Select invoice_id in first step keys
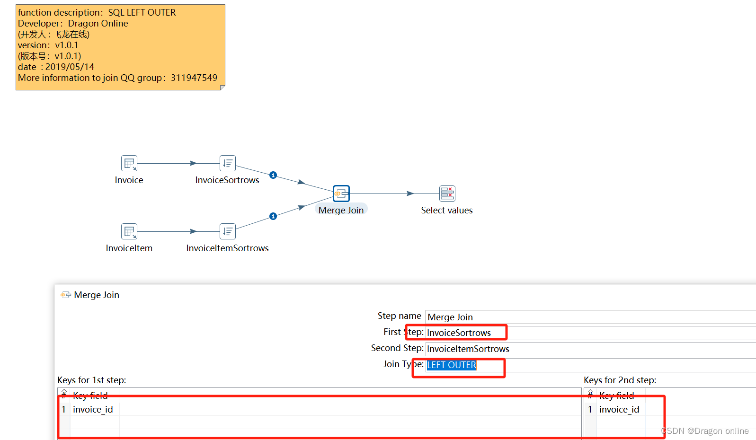The height and width of the screenshot is (440, 756). pos(93,409)
